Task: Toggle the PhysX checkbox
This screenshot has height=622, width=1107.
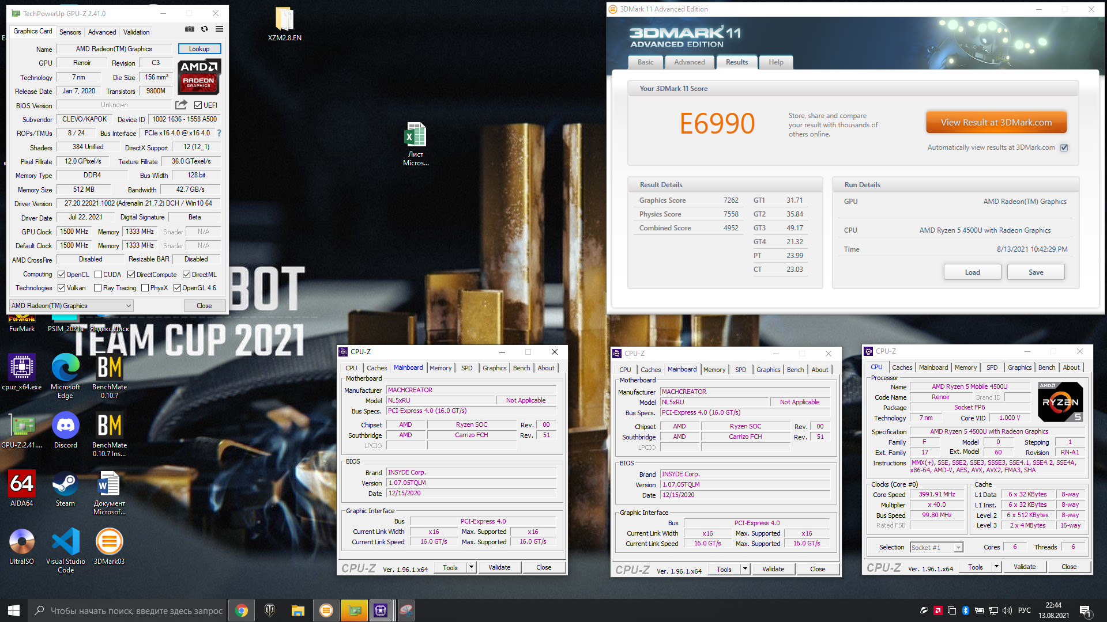Action: click(145, 288)
